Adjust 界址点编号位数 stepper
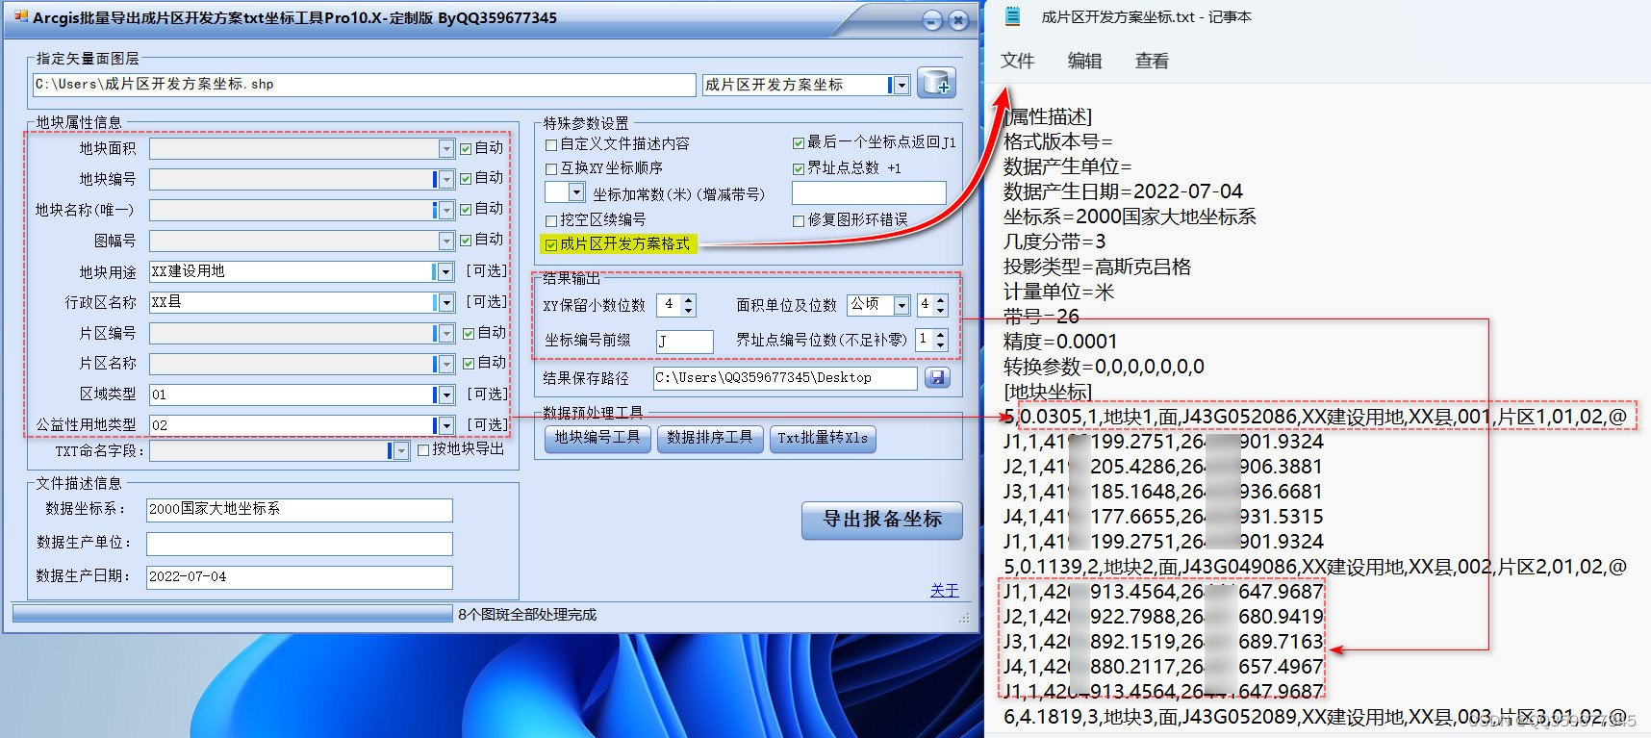The height and width of the screenshot is (738, 1651). point(941,340)
